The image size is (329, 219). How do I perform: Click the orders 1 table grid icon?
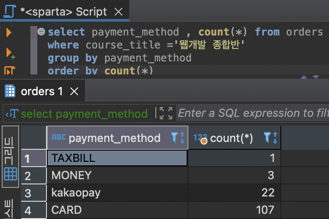(x=10, y=91)
